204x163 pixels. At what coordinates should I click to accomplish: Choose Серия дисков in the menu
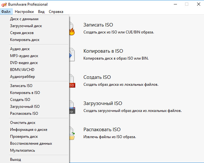click(x=35, y=33)
